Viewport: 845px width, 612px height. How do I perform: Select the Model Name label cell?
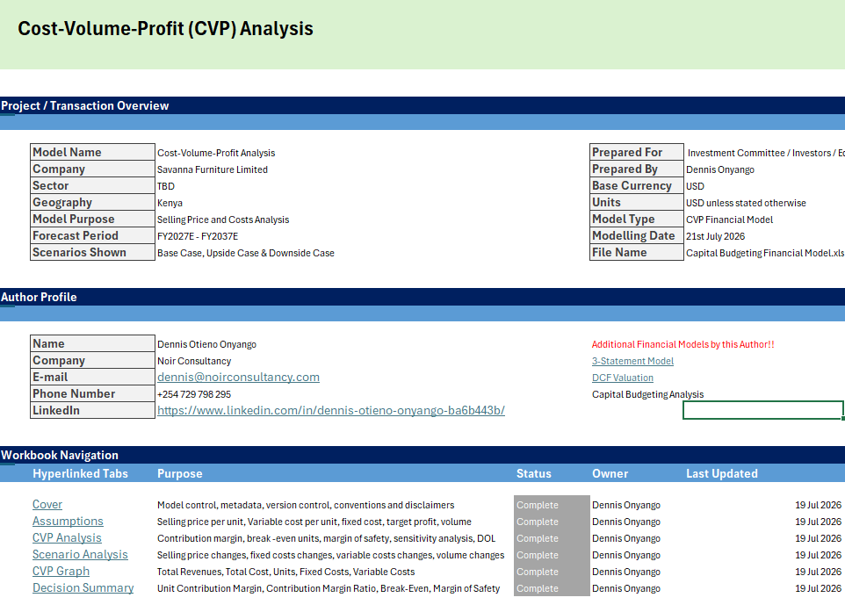pos(93,152)
